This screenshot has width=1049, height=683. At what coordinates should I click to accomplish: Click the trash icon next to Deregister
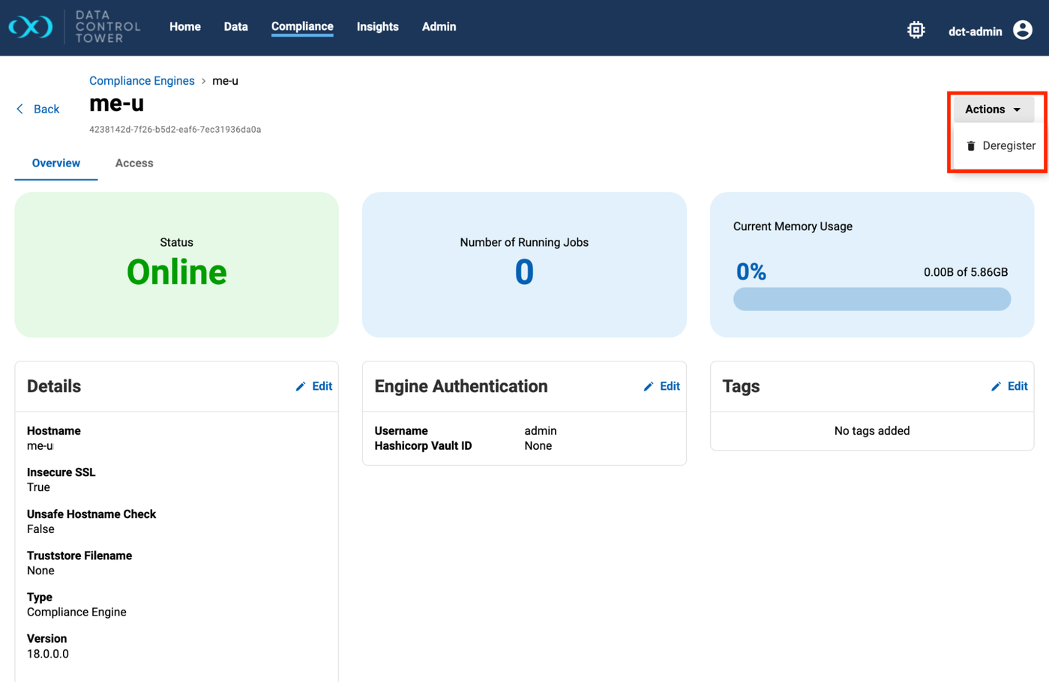(x=970, y=146)
